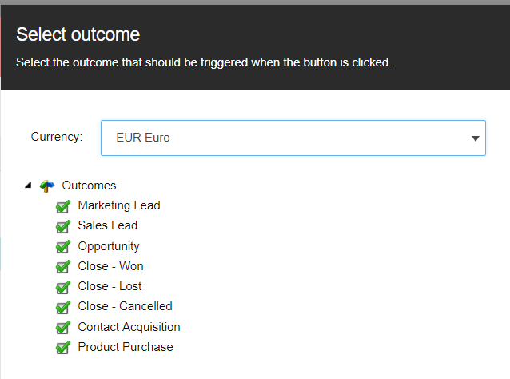Click the Currency label
This screenshot has height=379, width=510.
point(57,137)
